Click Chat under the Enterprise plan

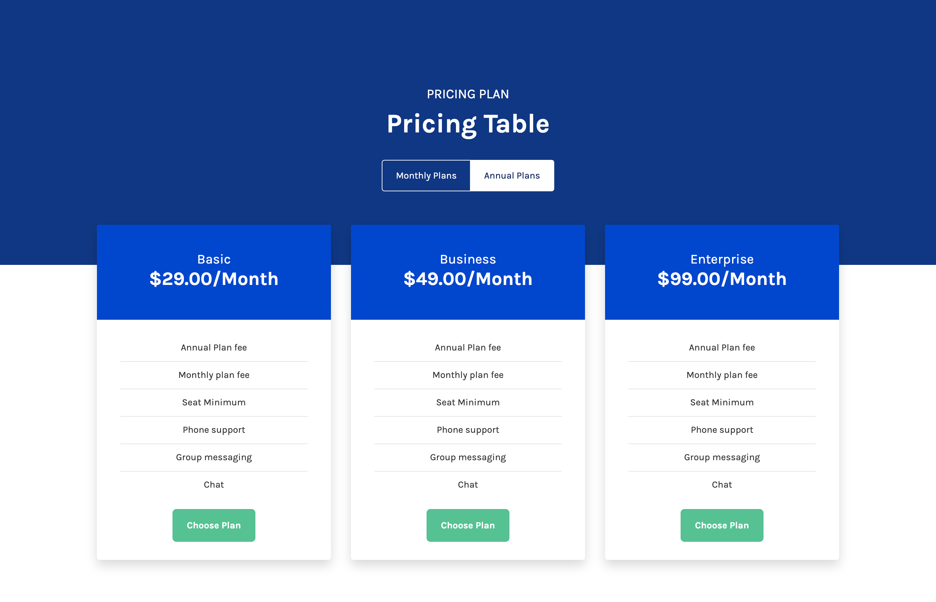click(x=721, y=484)
